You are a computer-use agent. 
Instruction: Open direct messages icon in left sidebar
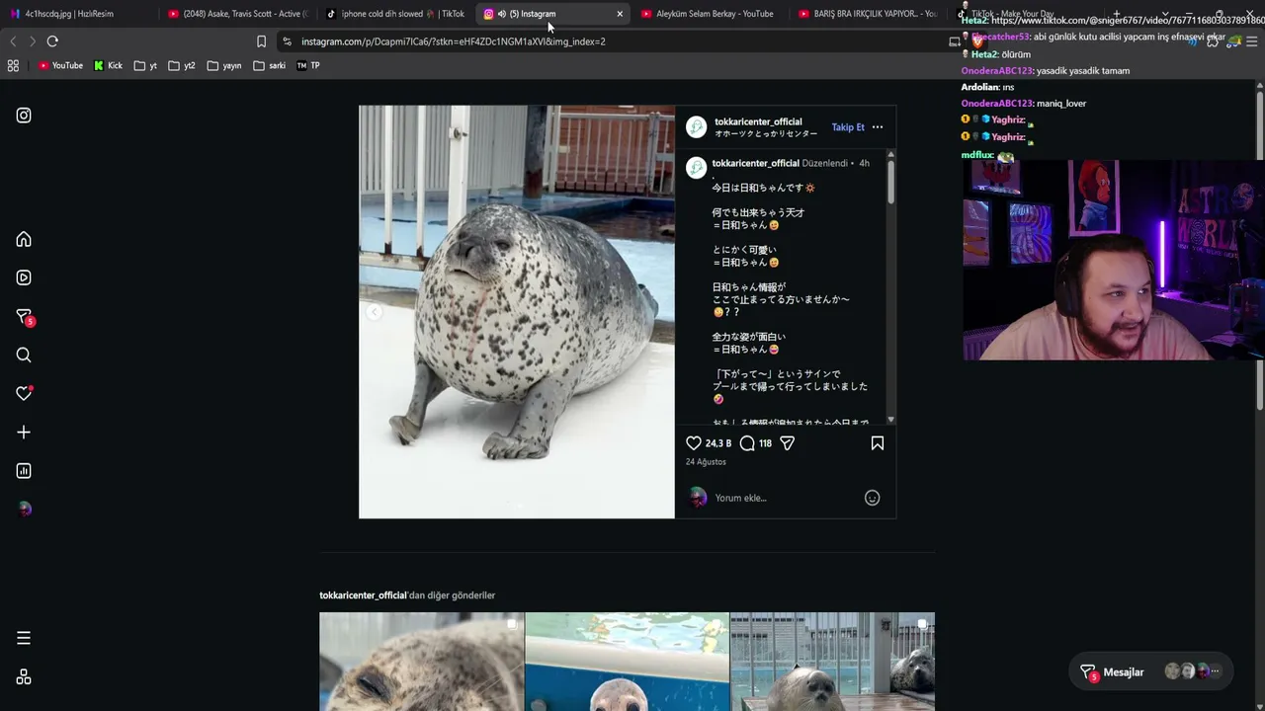click(x=24, y=317)
